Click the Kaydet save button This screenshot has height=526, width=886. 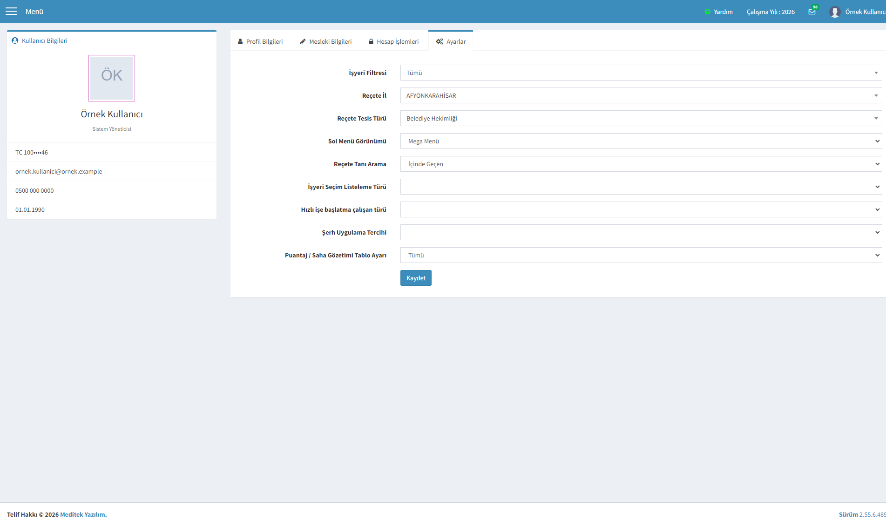[416, 278]
